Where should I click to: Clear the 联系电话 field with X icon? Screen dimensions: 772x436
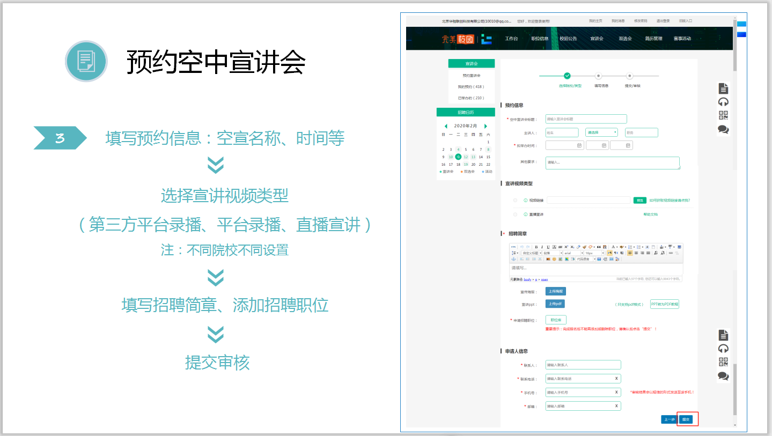tap(616, 379)
